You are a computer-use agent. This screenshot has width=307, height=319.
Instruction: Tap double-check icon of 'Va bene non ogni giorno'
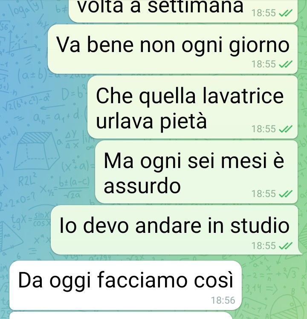point(286,64)
